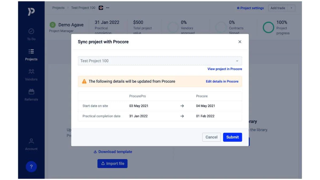Click the Vendors approved 0% ring
320x180 pixels.
point(173,27)
